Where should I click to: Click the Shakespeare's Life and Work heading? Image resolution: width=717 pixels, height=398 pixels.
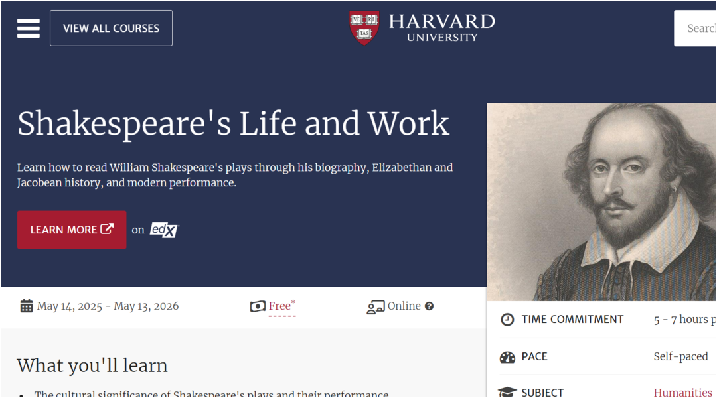[233, 124]
